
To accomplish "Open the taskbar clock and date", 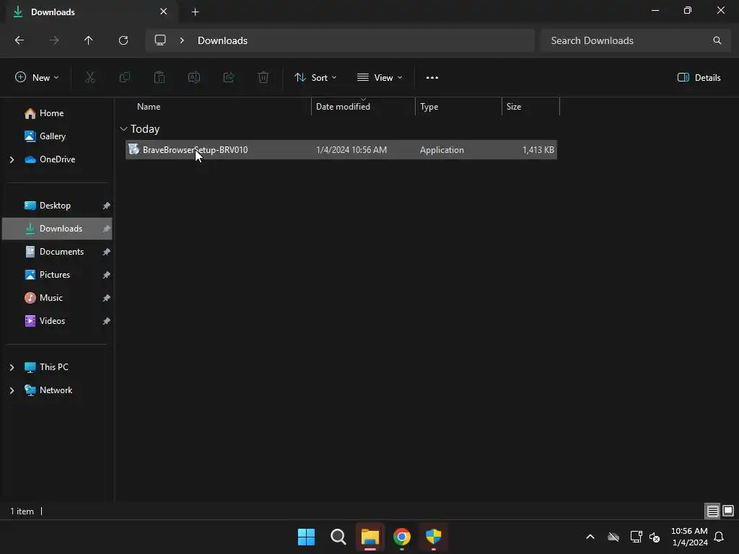I will point(689,537).
